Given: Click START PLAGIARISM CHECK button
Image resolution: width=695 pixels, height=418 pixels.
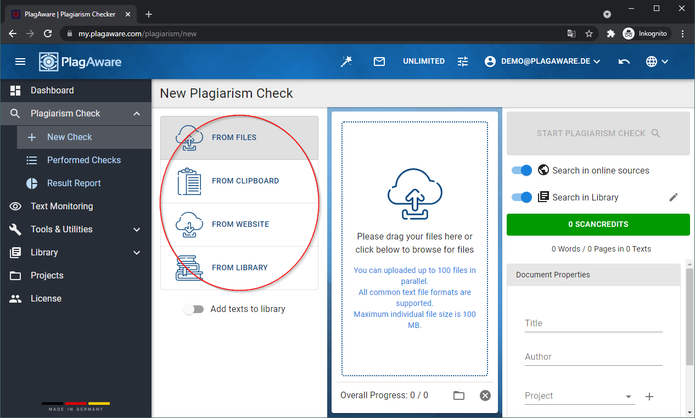Looking at the screenshot, I should coord(598,133).
